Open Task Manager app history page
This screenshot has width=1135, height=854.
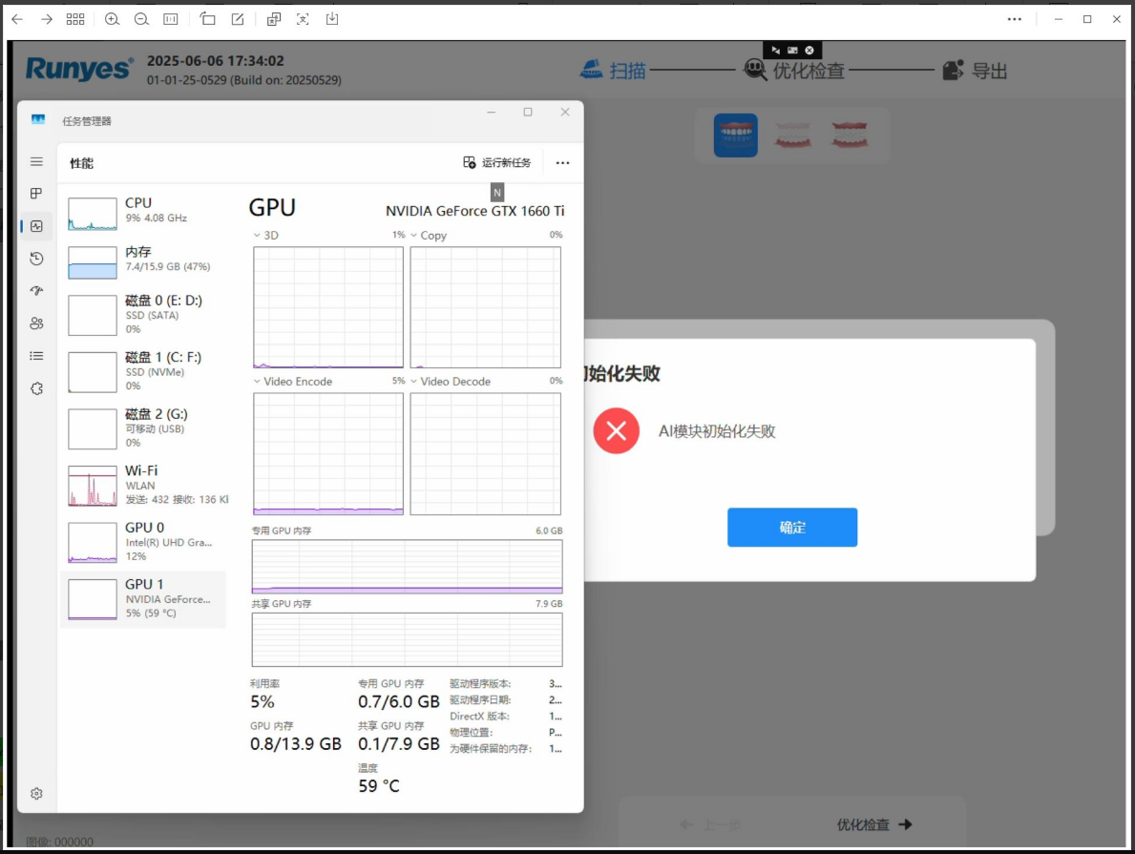click(36, 259)
